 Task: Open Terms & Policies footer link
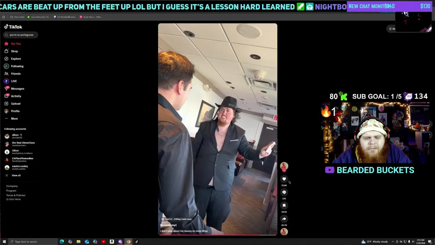coord(16,195)
